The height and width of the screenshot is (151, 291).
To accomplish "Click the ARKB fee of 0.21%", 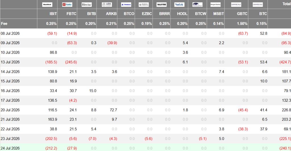I will pos(111,24).
